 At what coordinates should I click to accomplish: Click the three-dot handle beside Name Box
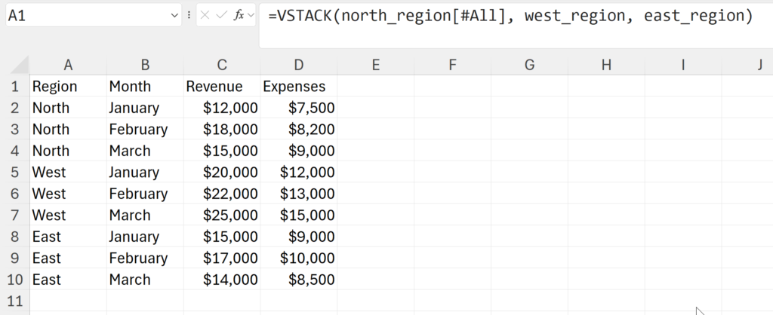(x=189, y=16)
